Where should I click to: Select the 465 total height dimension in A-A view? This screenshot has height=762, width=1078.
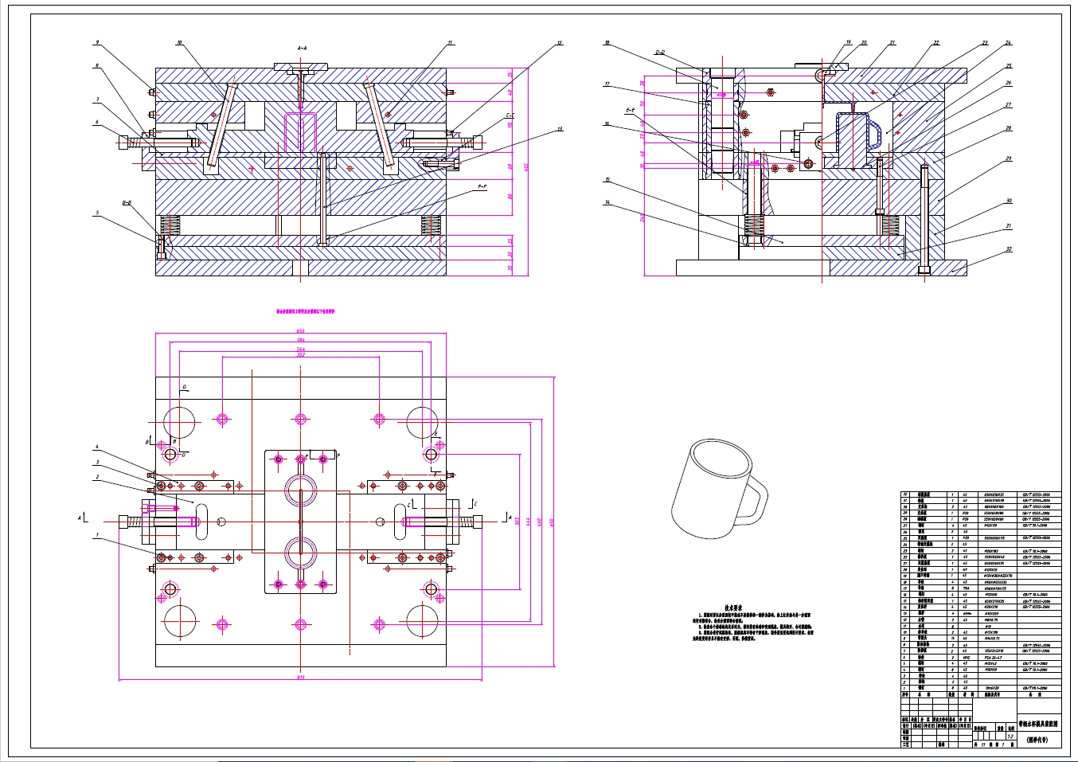coord(525,166)
